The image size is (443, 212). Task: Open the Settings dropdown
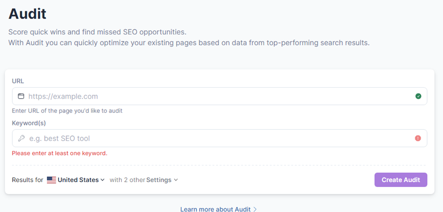coord(159,180)
